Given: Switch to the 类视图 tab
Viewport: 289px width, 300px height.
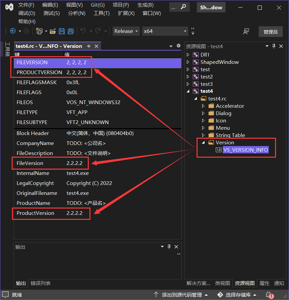Looking at the screenshot, I should (222, 283).
